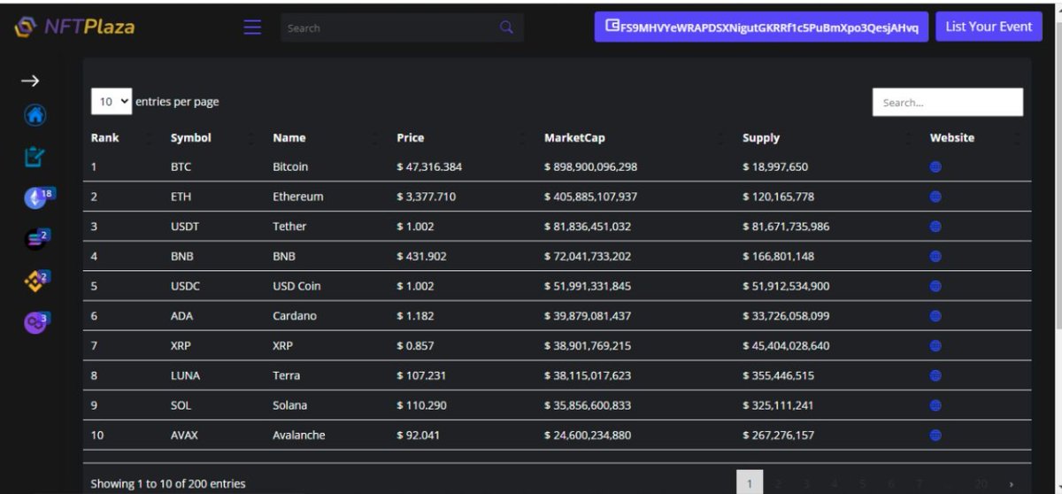Click the Cardano name cell

(x=295, y=316)
